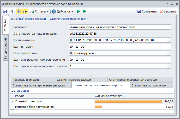This screenshot has width=180, height=119.
Task: Toggle the chain link toolbar button
Action: tap(25, 11)
